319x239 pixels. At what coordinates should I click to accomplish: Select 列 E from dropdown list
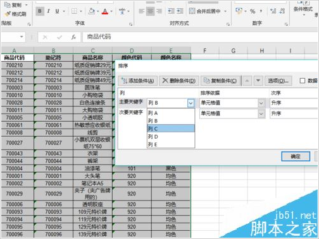point(171,144)
